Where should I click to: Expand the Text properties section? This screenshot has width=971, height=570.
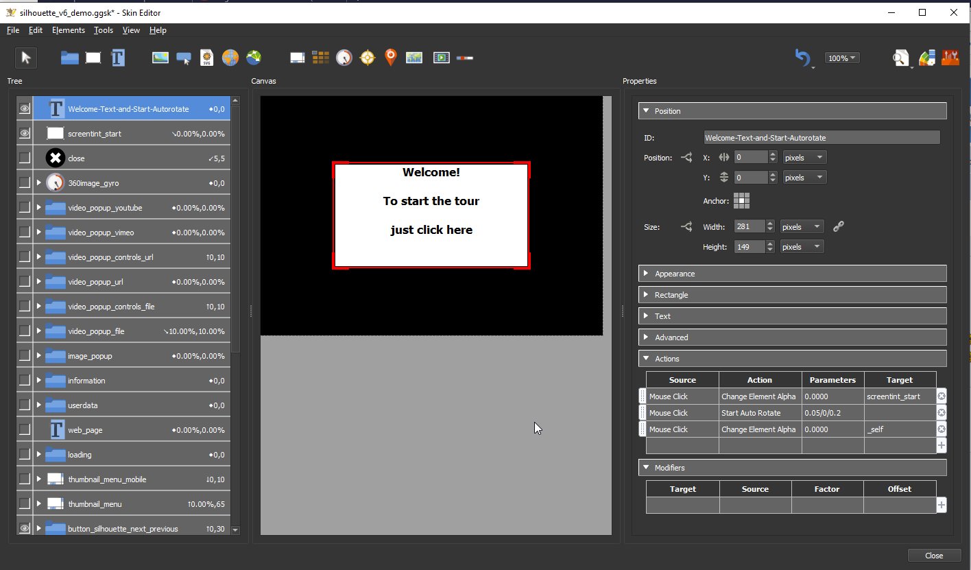coord(792,316)
